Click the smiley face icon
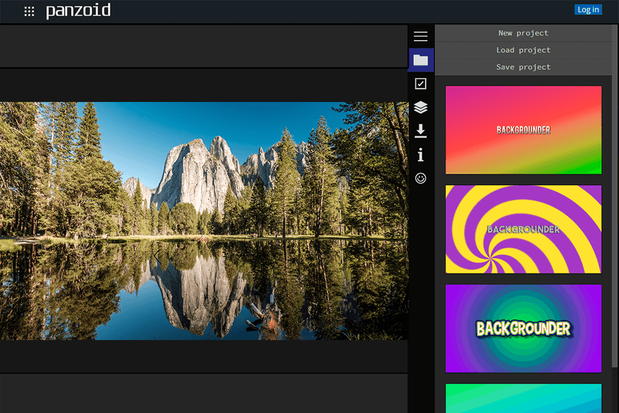Image resolution: width=619 pixels, height=413 pixels. pyautogui.click(x=420, y=178)
